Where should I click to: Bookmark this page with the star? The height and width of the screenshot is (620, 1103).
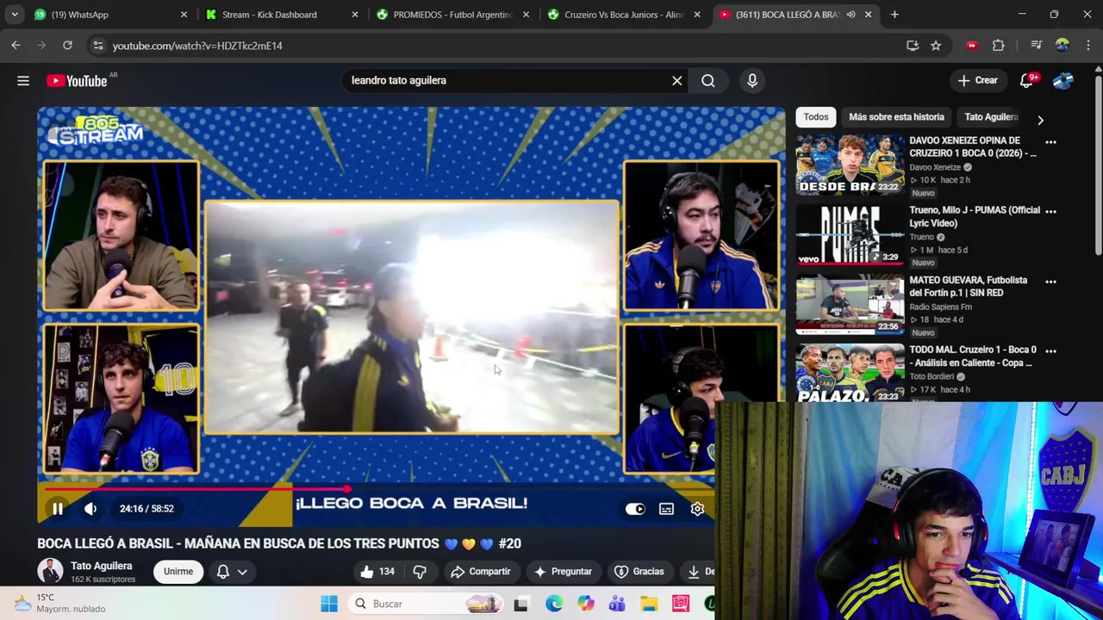[x=936, y=46]
